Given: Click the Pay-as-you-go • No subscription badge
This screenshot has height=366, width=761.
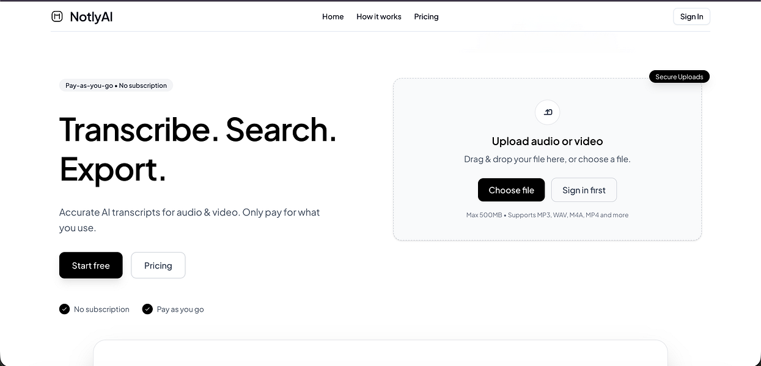Looking at the screenshot, I should click(x=116, y=85).
